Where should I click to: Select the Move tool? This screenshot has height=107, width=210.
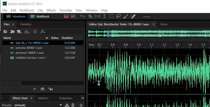(83, 16)
